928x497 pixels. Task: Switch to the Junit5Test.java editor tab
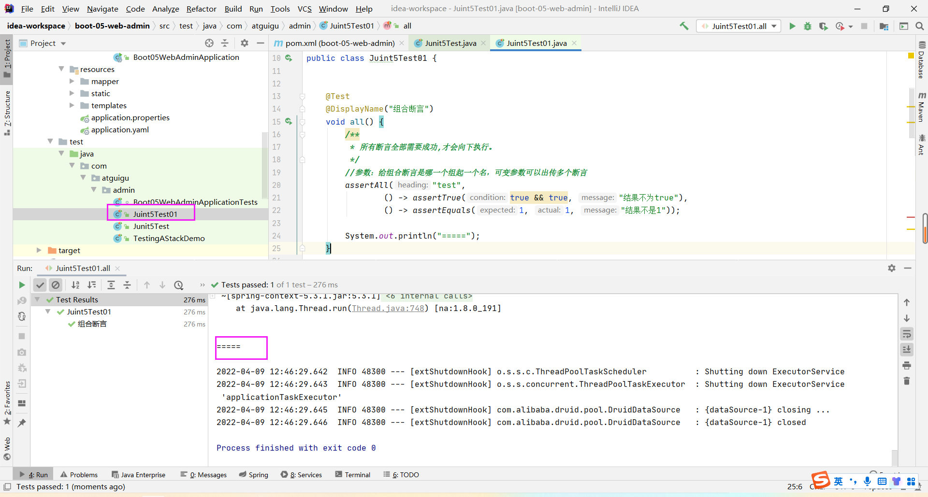point(450,43)
